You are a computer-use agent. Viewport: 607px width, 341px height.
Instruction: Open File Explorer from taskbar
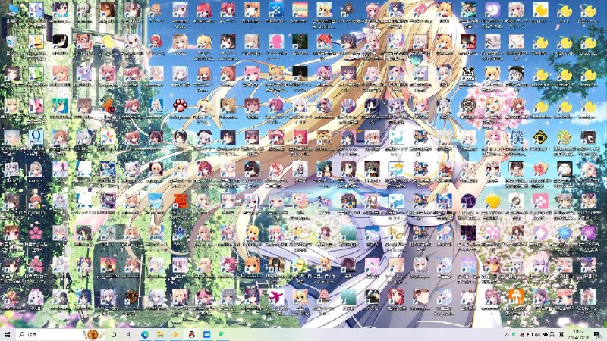click(160, 334)
